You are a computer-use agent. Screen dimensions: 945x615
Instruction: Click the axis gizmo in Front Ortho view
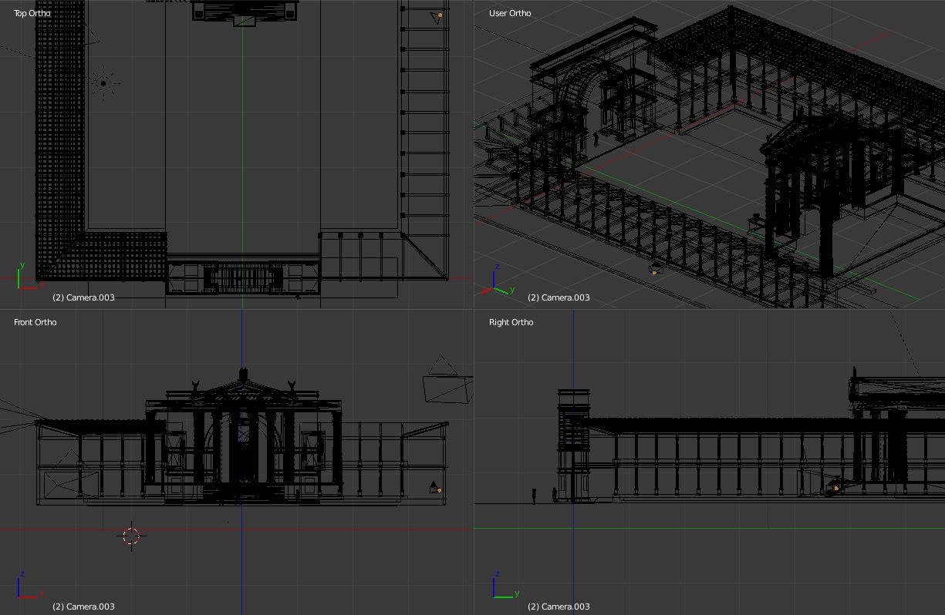[27, 587]
